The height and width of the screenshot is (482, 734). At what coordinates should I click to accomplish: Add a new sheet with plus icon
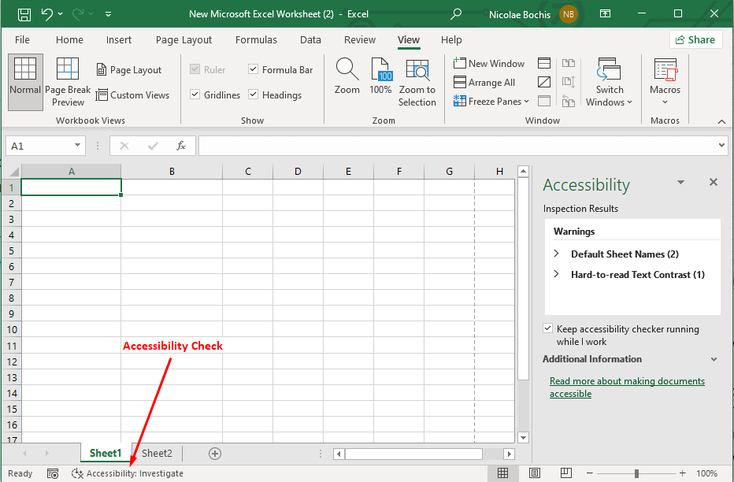215,454
